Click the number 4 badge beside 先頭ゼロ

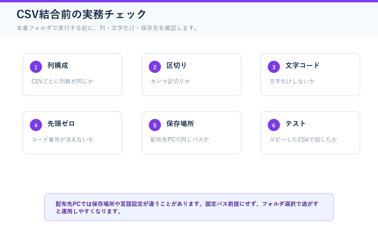click(x=36, y=125)
